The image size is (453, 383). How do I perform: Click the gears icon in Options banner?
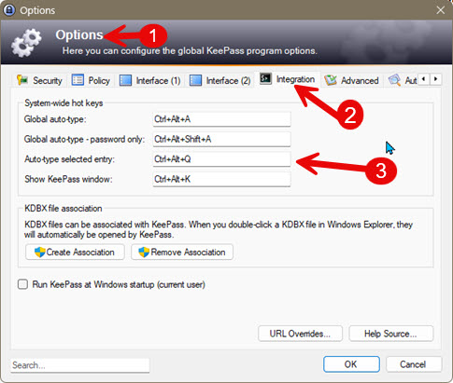(26, 43)
